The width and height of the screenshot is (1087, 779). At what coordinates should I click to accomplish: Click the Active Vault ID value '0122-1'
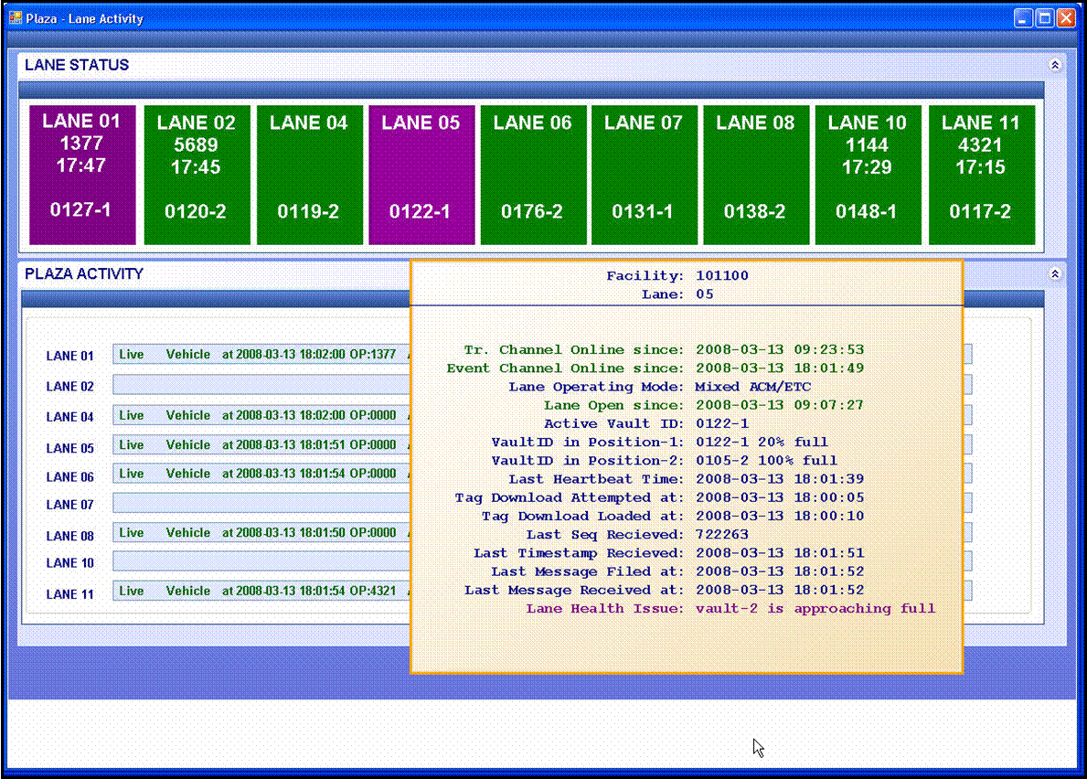click(x=721, y=423)
